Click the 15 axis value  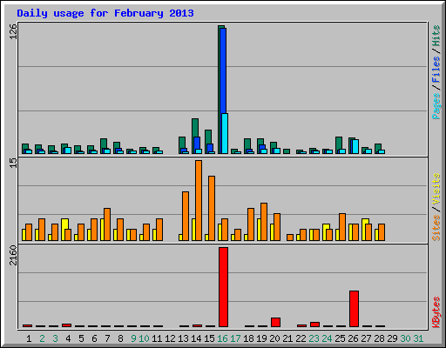[x=13, y=163]
